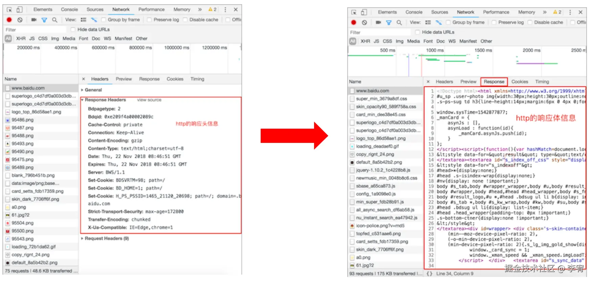The height and width of the screenshot is (281, 592).
Task: Clear network log icon in right window
Action: 364,22
